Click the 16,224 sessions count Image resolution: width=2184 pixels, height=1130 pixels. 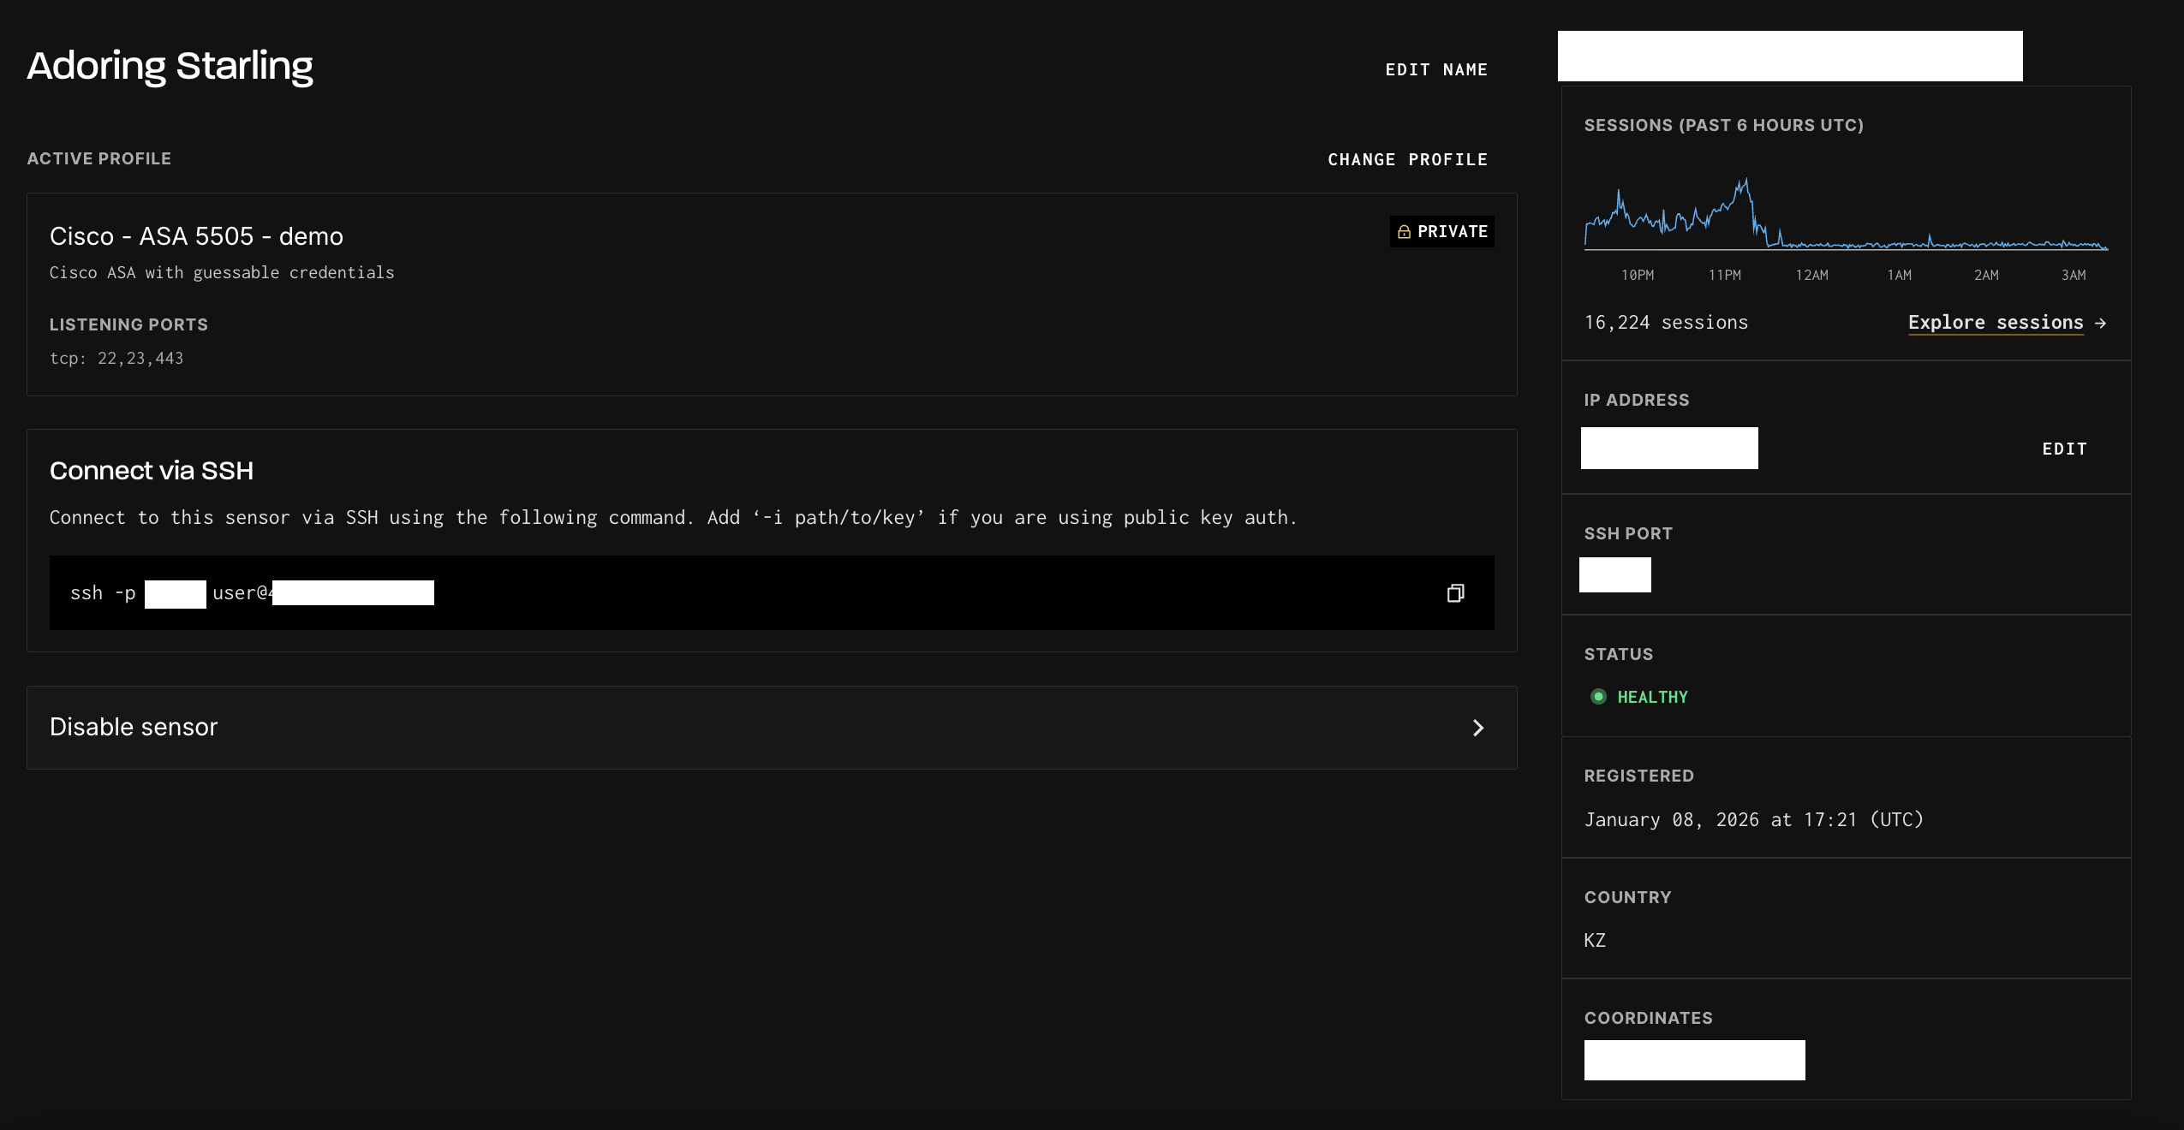pyautogui.click(x=1666, y=323)
